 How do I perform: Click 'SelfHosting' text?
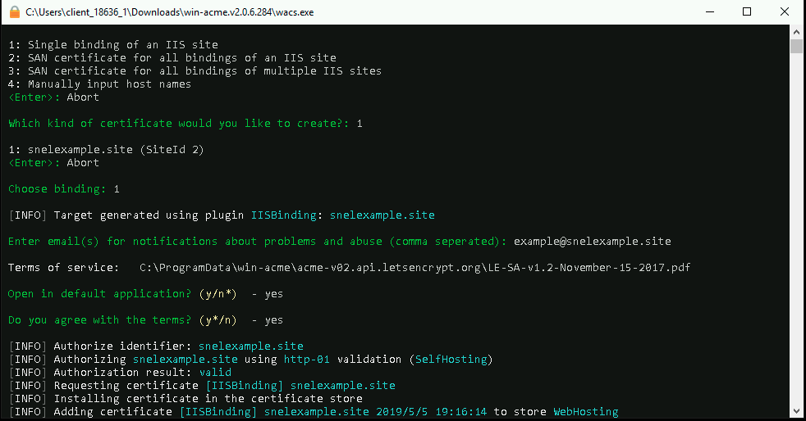tap(451, 360)
